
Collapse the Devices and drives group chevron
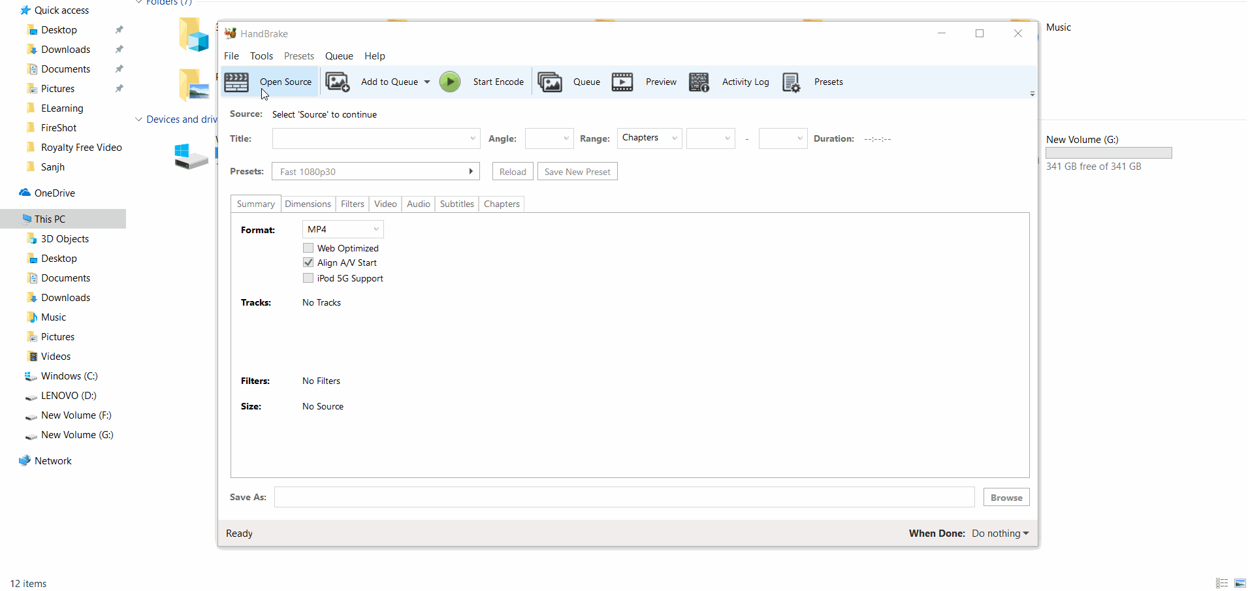tap(138, 120)
